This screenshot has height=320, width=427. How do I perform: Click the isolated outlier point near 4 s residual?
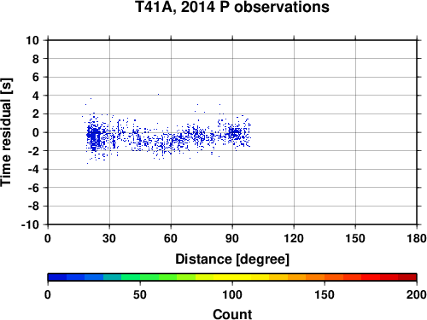[158, 94]
